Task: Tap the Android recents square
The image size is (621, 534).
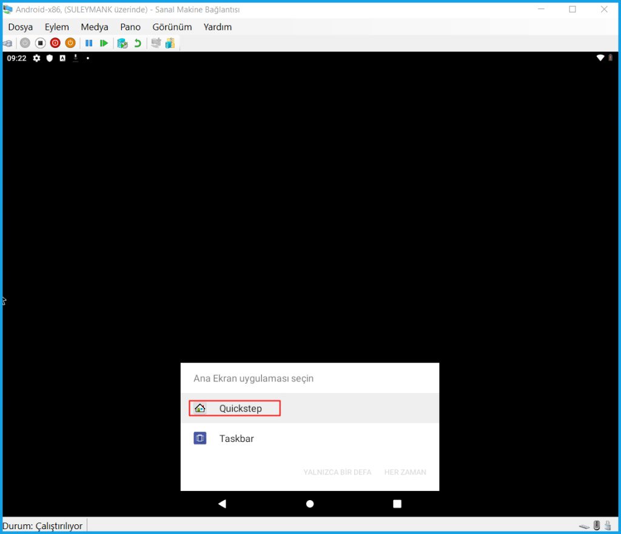Action: click(397, 504)
